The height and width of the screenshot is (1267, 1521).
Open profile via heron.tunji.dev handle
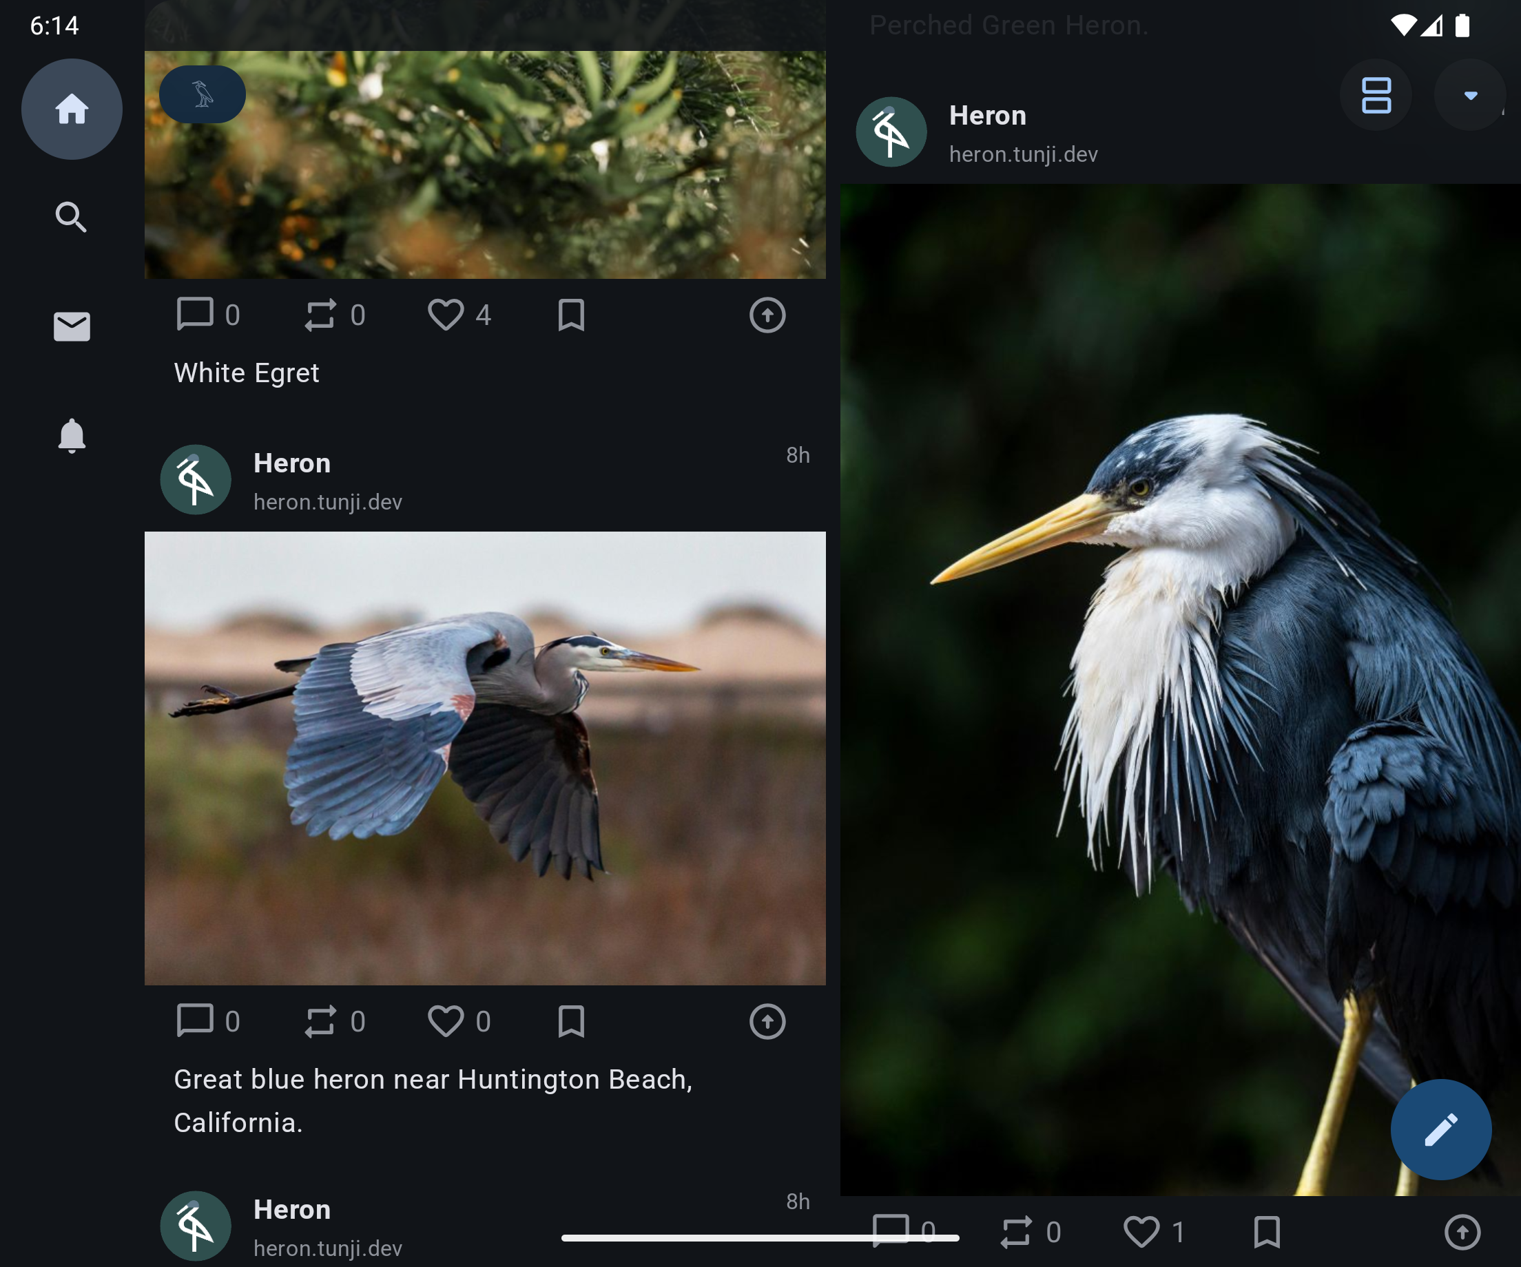1024,154
